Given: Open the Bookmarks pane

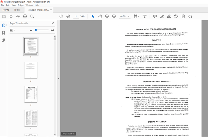Looking at the screenshot, I should (x=4, y=33).
